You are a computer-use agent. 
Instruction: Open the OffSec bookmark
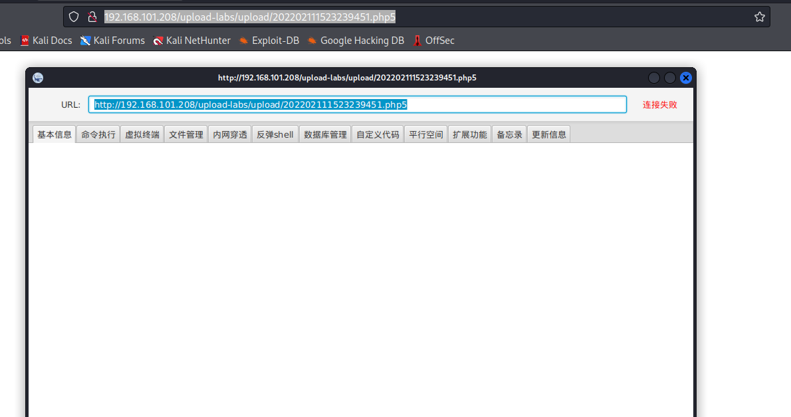coord(433,41)
